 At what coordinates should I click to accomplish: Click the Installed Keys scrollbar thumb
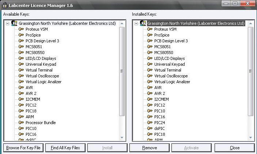(250, 72)
